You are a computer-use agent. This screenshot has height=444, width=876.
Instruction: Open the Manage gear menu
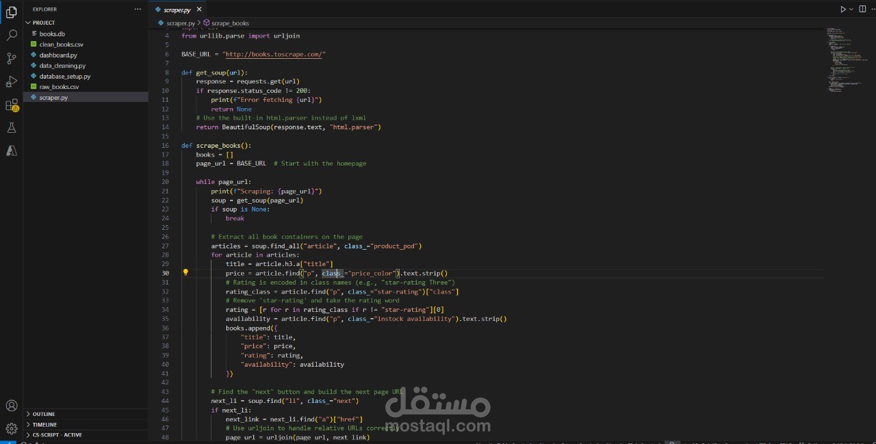(11, 428)
